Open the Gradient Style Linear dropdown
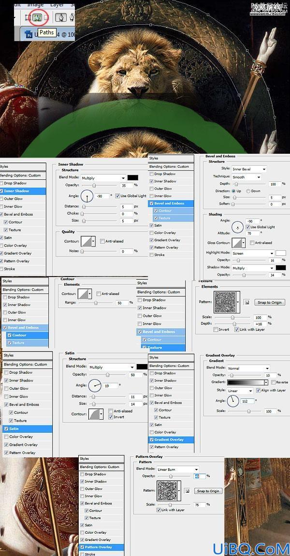 click(x=240, y=391)
